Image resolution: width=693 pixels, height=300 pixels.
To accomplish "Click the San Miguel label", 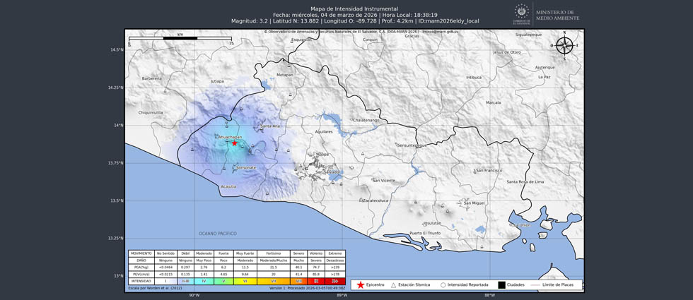I will pyautogui.click(x=474, y=203).
